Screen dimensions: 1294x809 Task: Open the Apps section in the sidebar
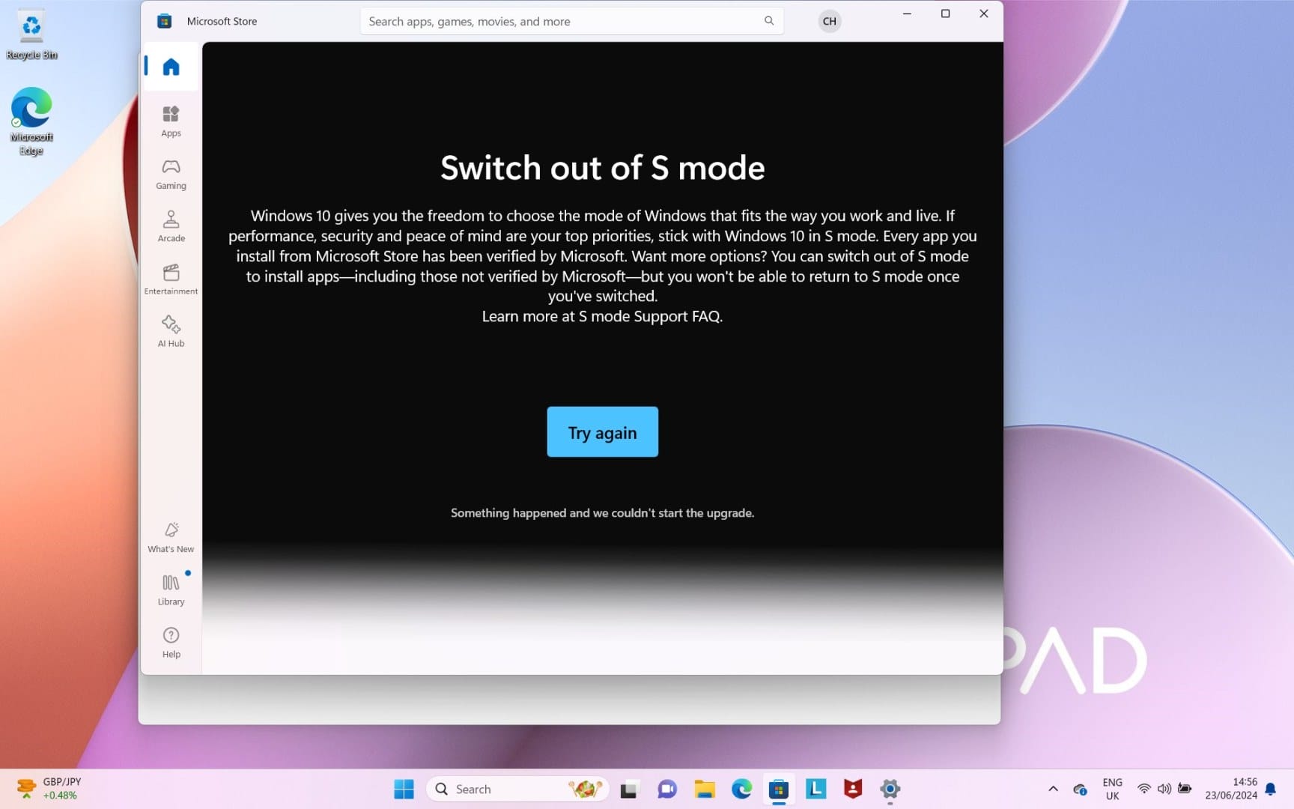pos(171,120)
